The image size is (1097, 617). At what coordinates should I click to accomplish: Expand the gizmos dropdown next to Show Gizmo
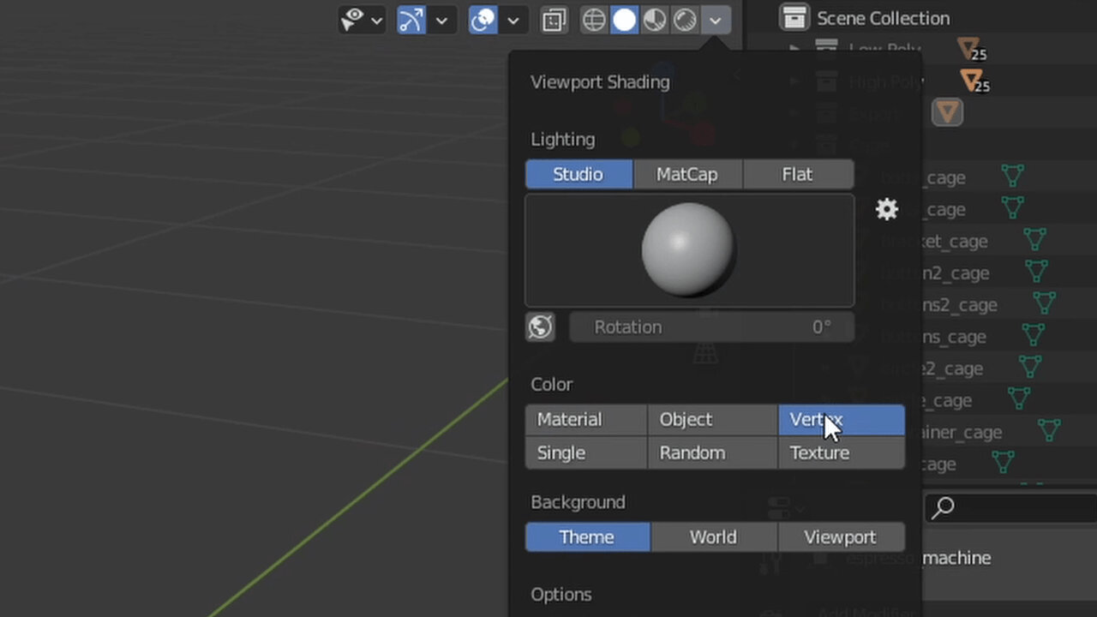coord(375,20)
